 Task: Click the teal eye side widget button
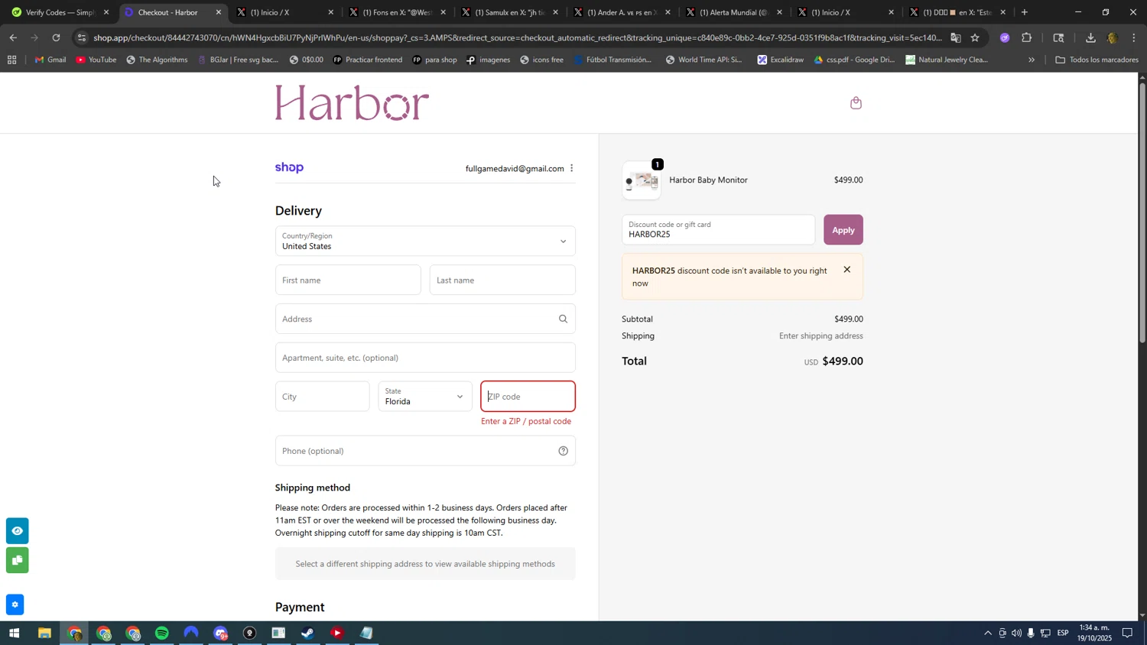[17, 530]
